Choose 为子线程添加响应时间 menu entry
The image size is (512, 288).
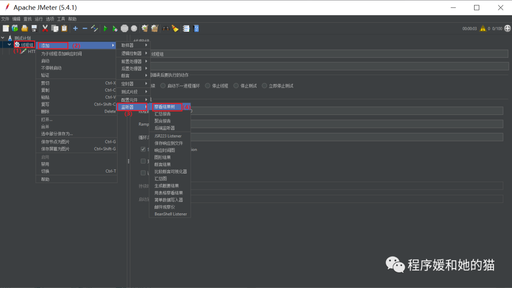point(76,54)
